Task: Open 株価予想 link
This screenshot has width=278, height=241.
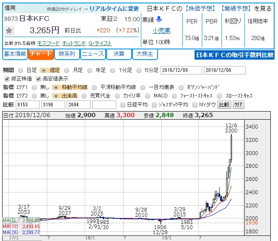Action: tap(201, 9)
